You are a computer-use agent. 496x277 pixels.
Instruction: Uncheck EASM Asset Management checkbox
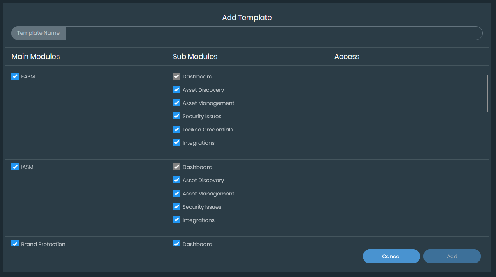176,103
